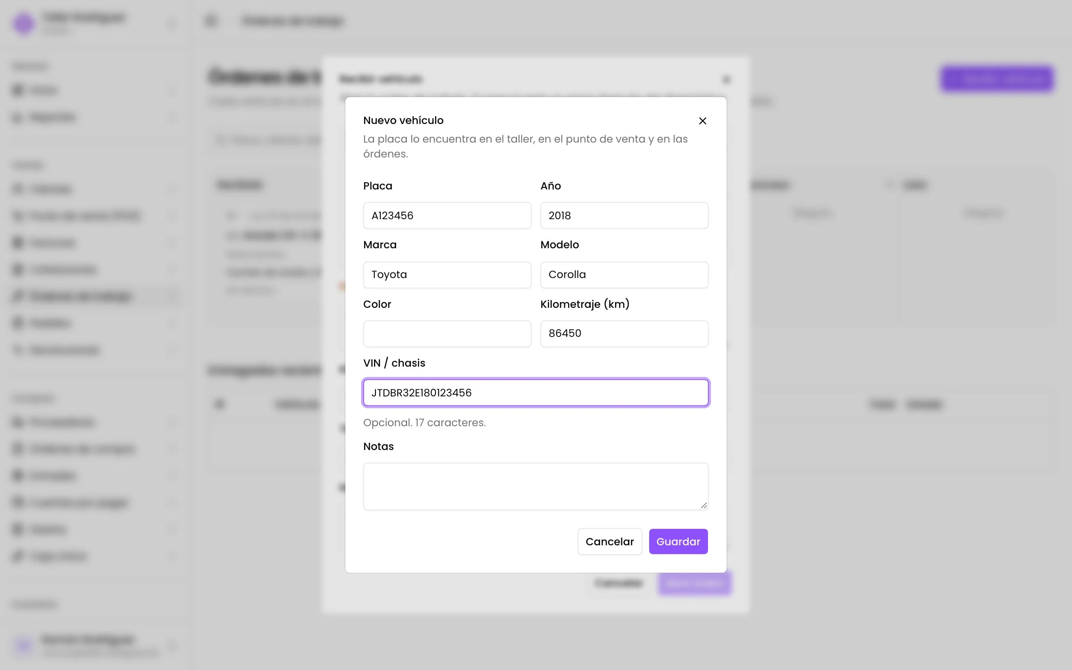Click the Notas text area
The image size is (1072, 670).
(x=536, y=486)
